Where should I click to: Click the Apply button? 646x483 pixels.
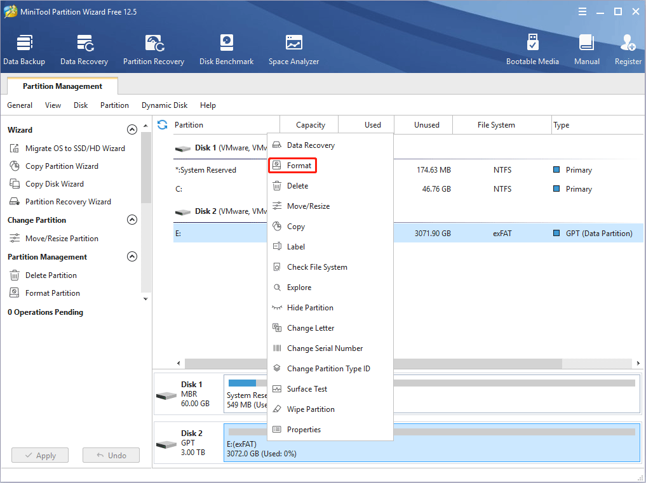coord(40,456)
